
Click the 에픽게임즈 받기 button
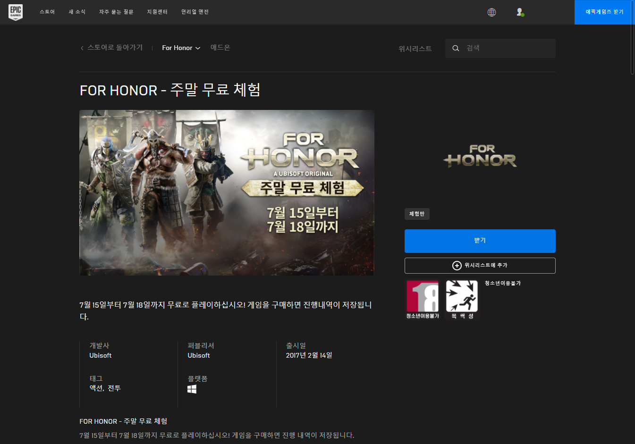pos(604,12)
